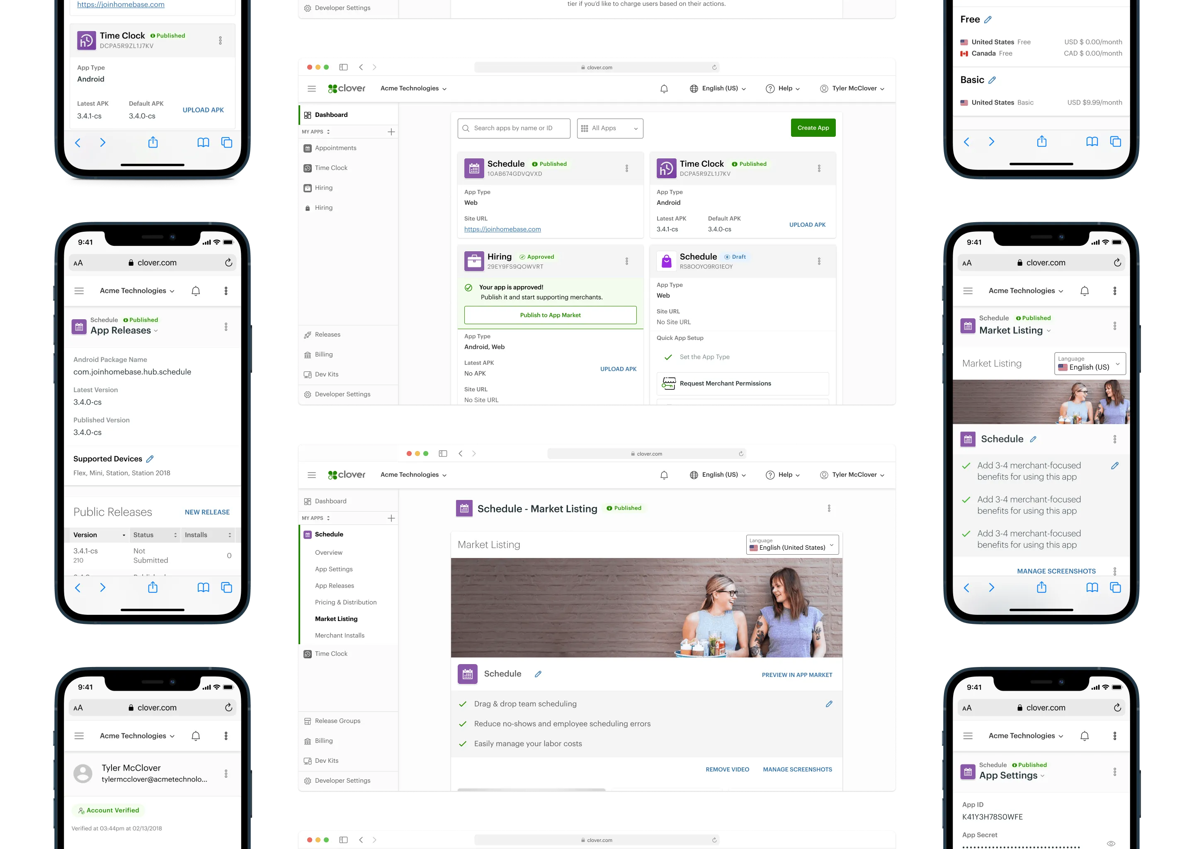Reveal App Secret with the eye icon

pyautogui.click(x=1111, y=843)
